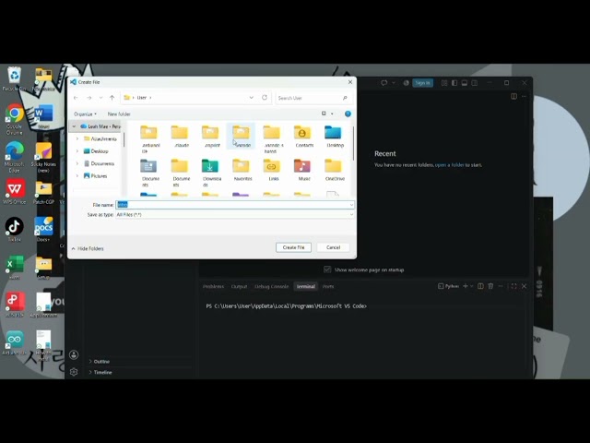Click the Create File button

coord(293,247)
